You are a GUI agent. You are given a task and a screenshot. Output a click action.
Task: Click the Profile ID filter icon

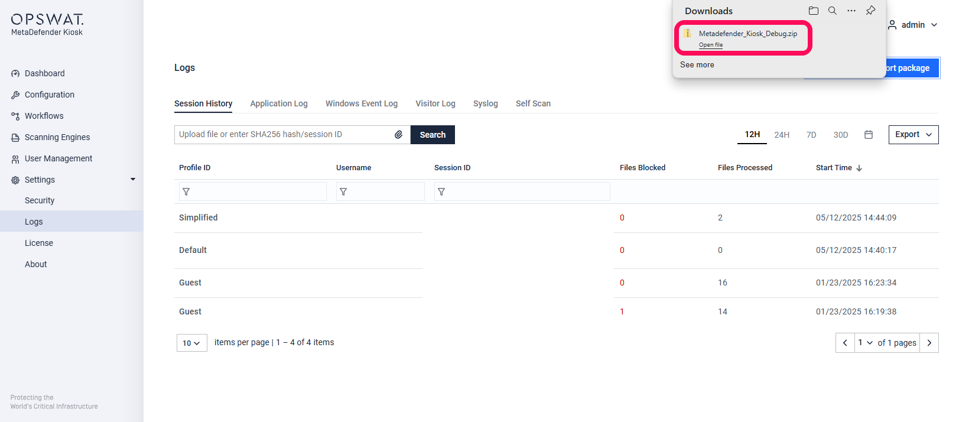[x=186, y=191]
